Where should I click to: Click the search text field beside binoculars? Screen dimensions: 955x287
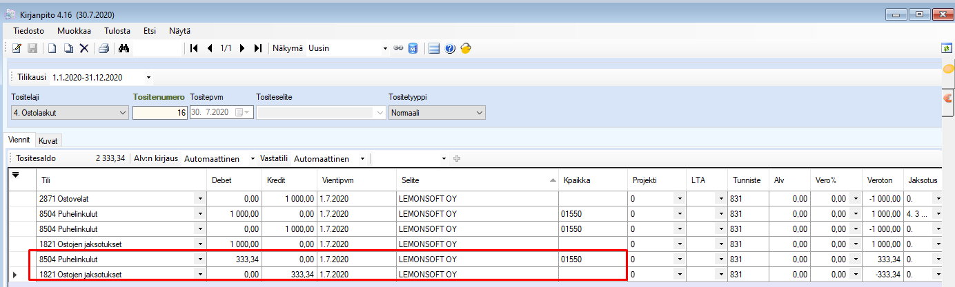157,48
